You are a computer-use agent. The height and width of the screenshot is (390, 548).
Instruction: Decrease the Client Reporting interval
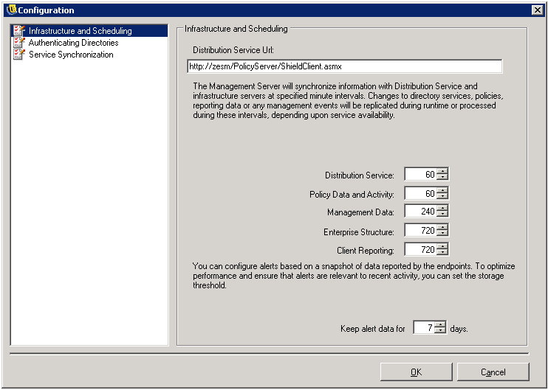click(442, 252)
